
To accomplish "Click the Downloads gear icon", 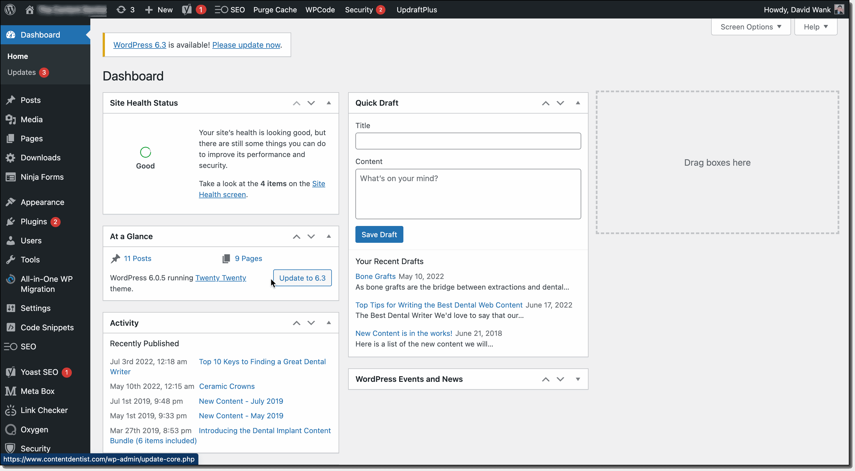I will pyautogui.click(x=11, y=158).
